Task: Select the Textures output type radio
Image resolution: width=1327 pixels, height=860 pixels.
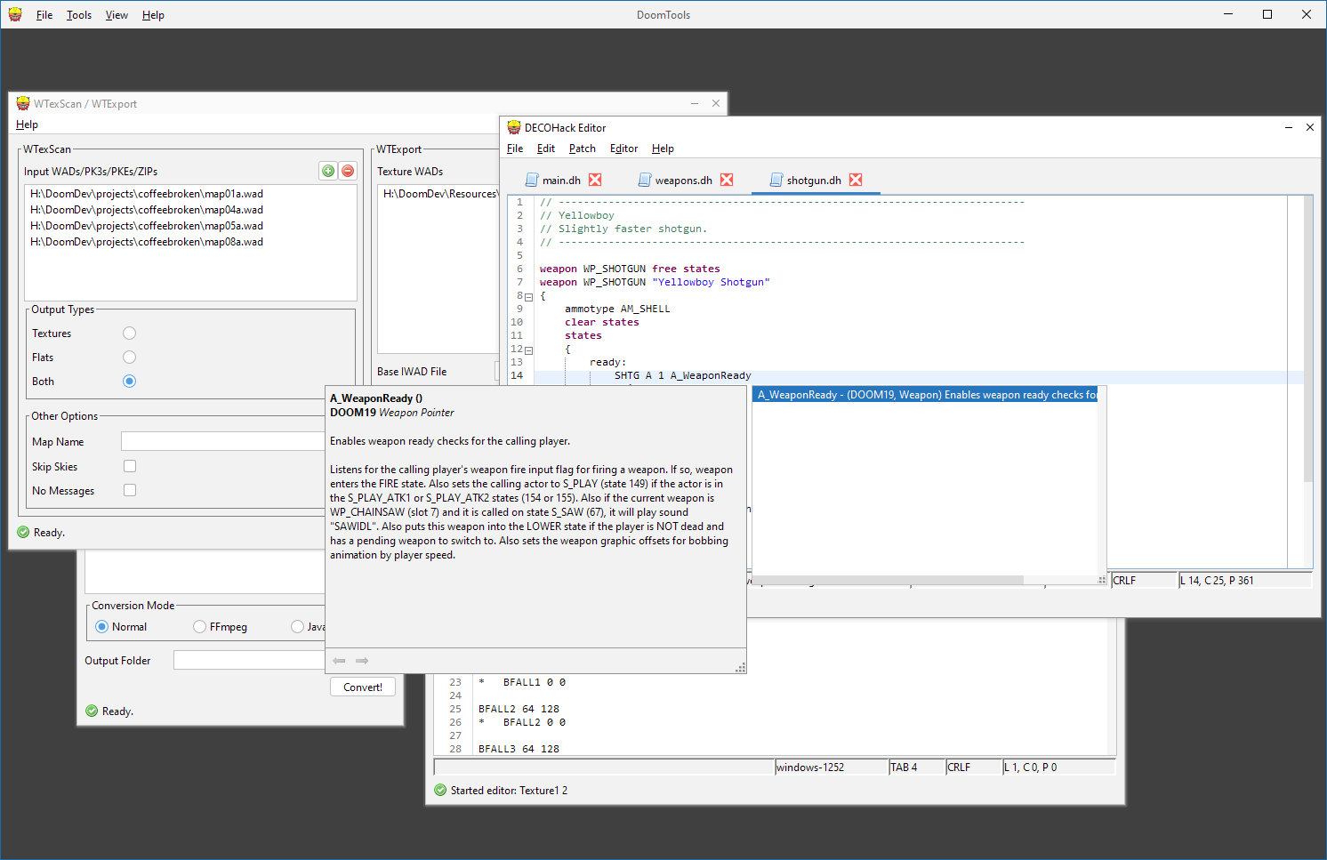Action: (x=130, y=334)
